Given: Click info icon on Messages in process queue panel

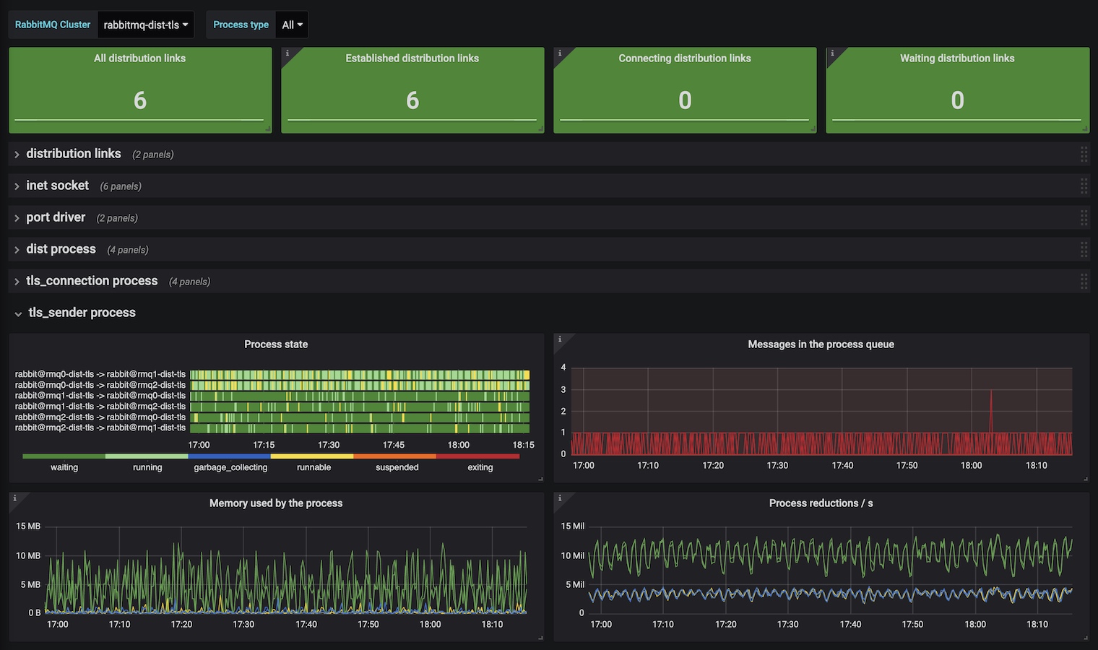Looking at the screenshot, I should coord(559,339).
